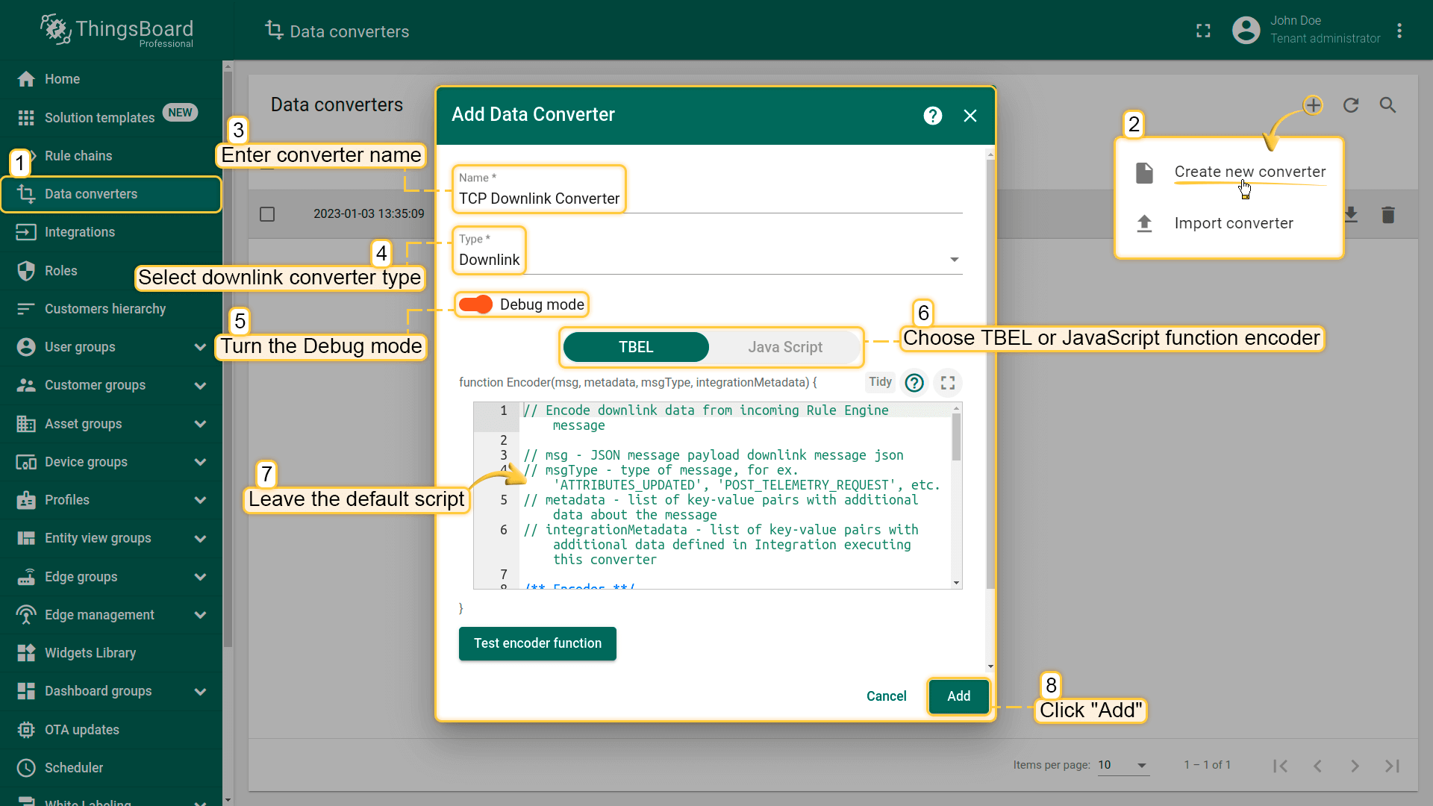This screenshot has width=1433, height=806.
Task: Delete the converter row via trash icon
Action: [1387, 215]
